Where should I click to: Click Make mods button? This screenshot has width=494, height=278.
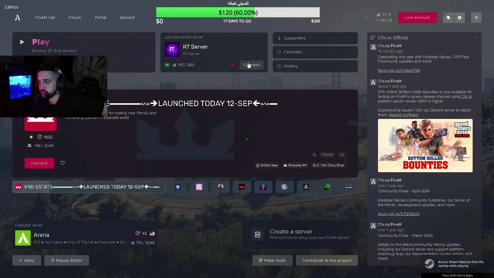click(272, 260)
